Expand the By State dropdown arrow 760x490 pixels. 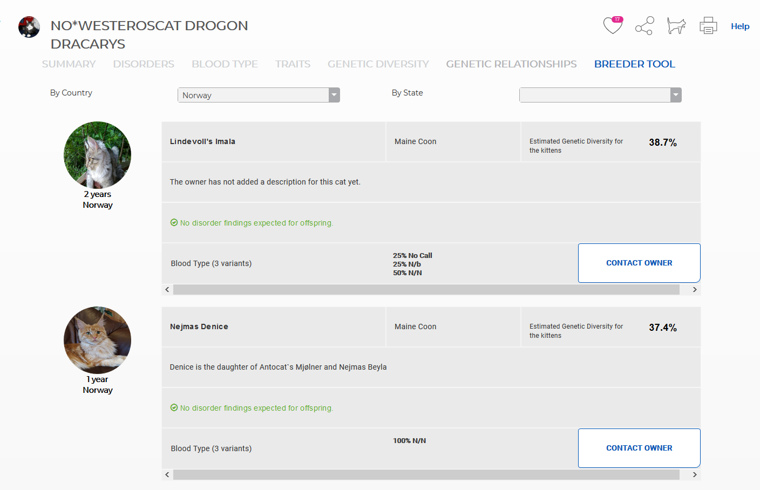click(676, 95)
